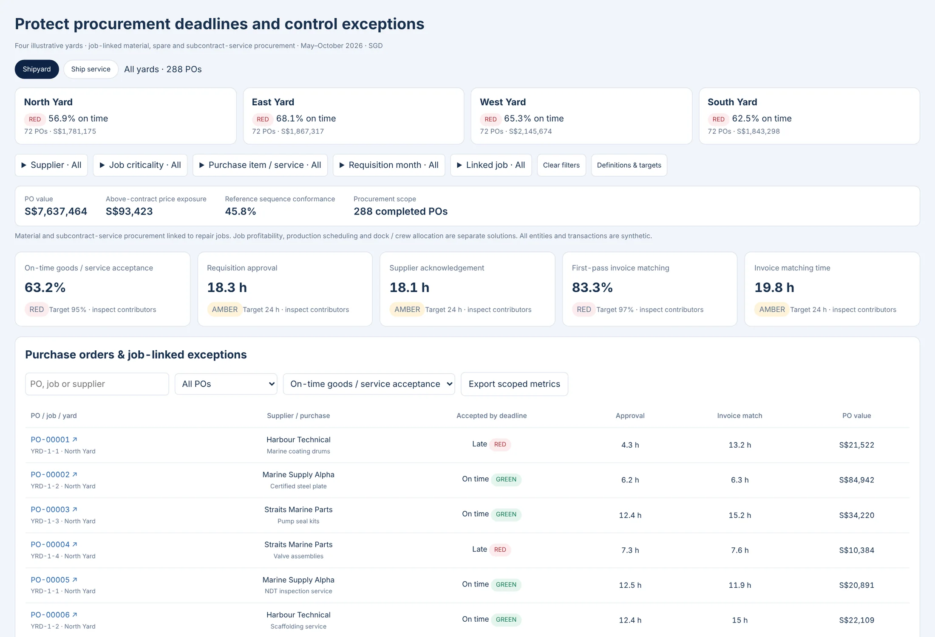The height and width of the screenshot is (637, 935).
Task: Click the Certified steel plate purchase text
Action: click(x=298, y=486)
